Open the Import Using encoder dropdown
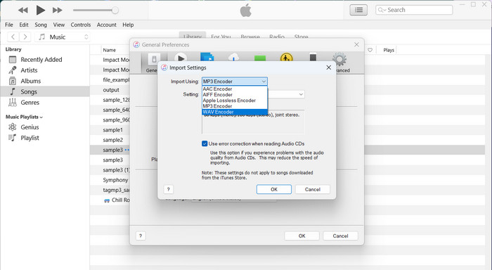Image resolution: width=492 pixels, height=270 pixels. (x=234, y=82)
